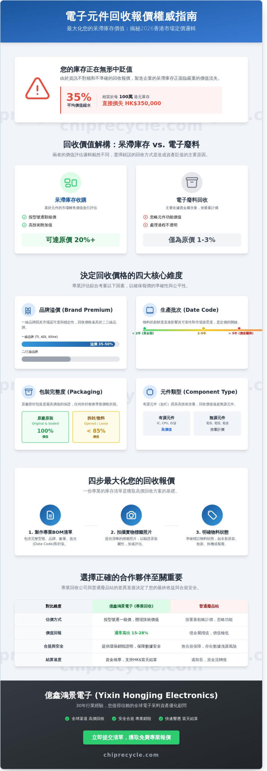Select the 原廠原裝 100% card
Screen dimensions: 267x771
[45, 427]
